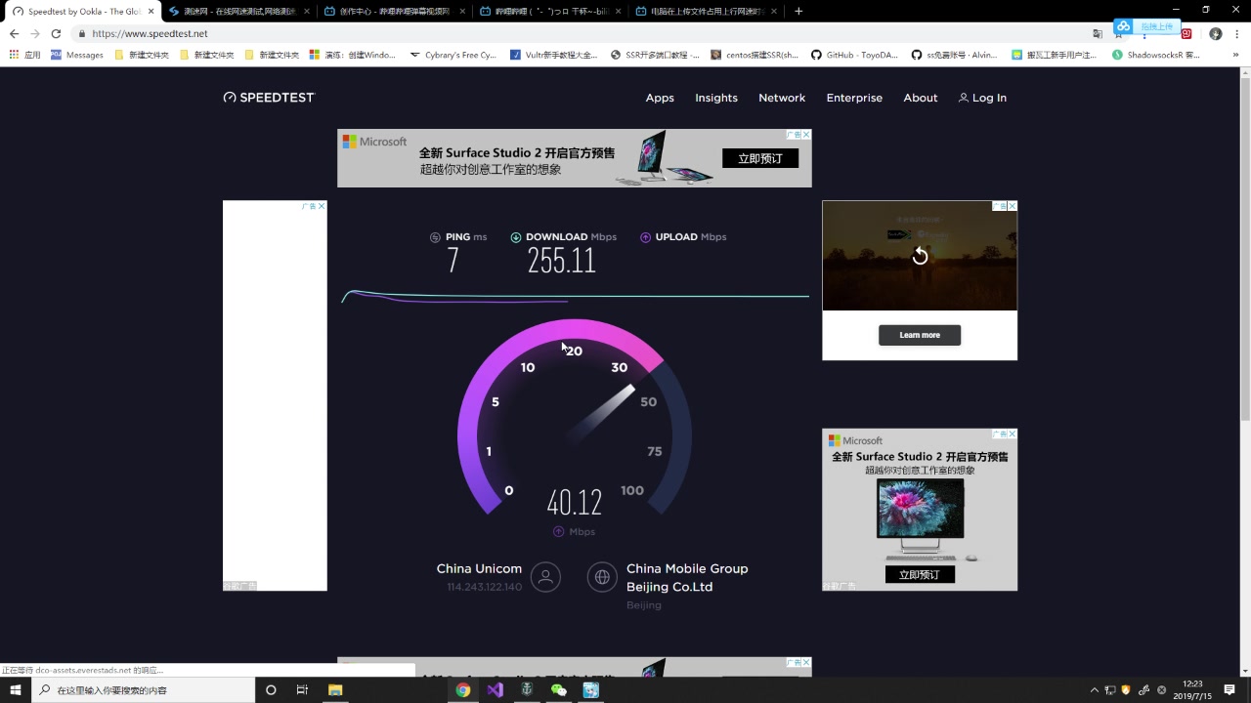
Task: Click the server globe icon
Action: [x=602, y=577]
